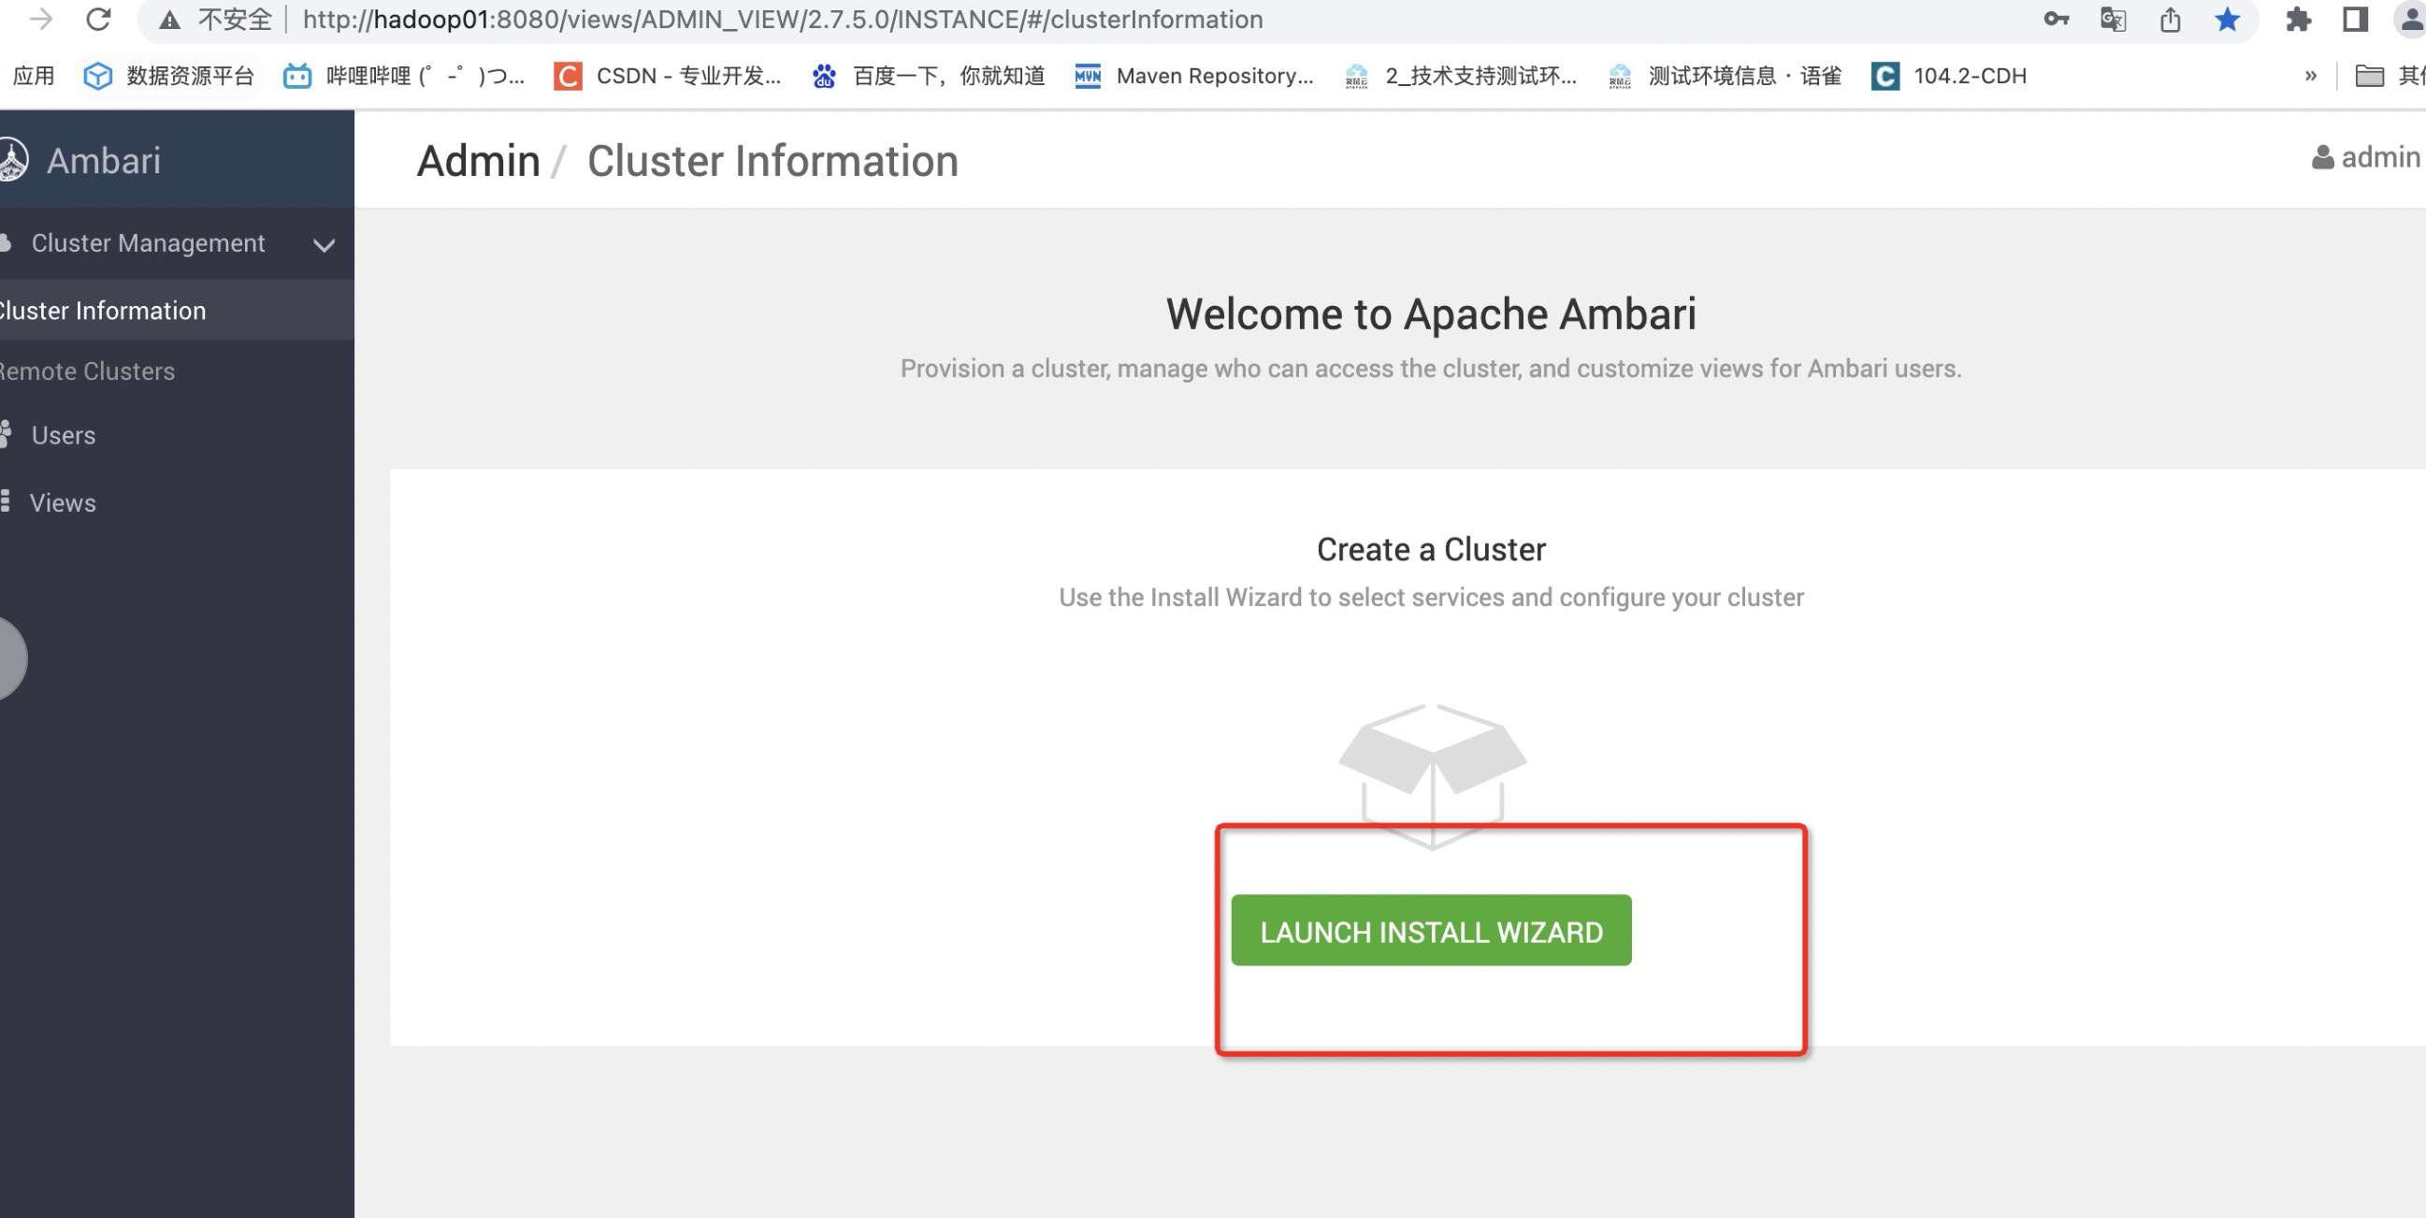Viewport: 2426px width, 1218px height.
Task: Open Views in sidebar
Action: [62, 503]
